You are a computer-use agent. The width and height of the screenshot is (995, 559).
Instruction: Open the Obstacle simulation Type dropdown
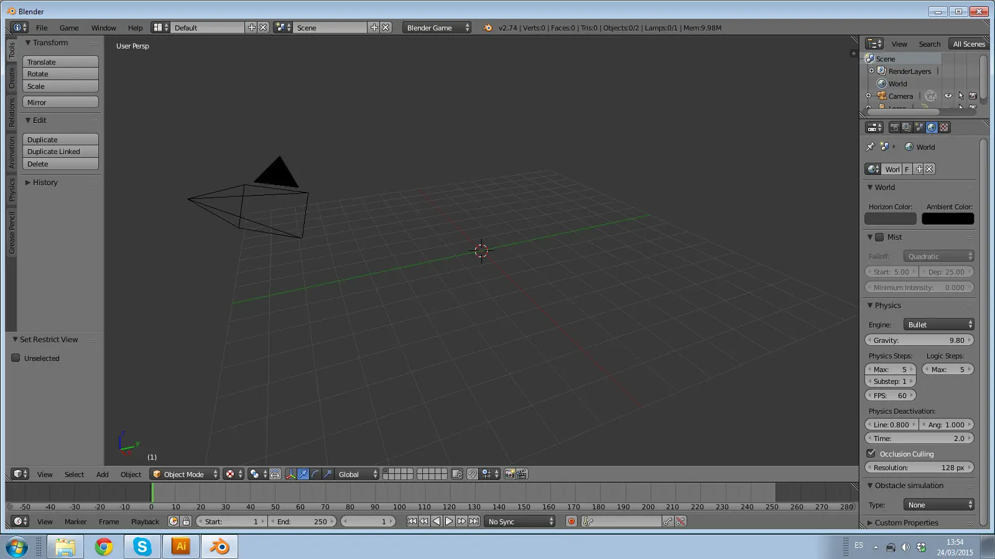pos(938,504)
